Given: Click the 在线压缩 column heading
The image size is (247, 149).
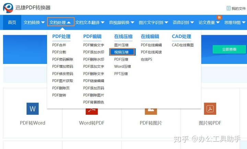Looking at the screenshot, I should [x=123, y=36].
